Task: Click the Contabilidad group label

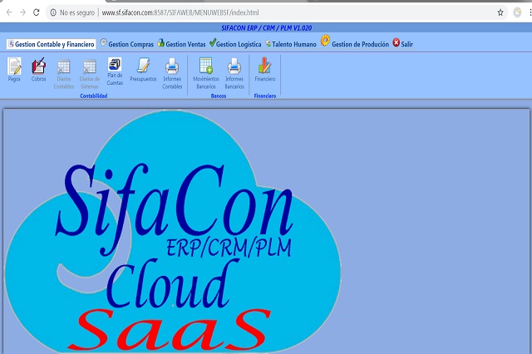Action: [x=94, y=96]
